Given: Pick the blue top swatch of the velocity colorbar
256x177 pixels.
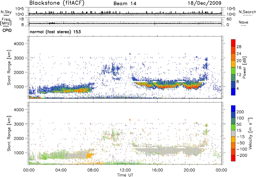Looking at the screenshot, I should click(233, 109).
